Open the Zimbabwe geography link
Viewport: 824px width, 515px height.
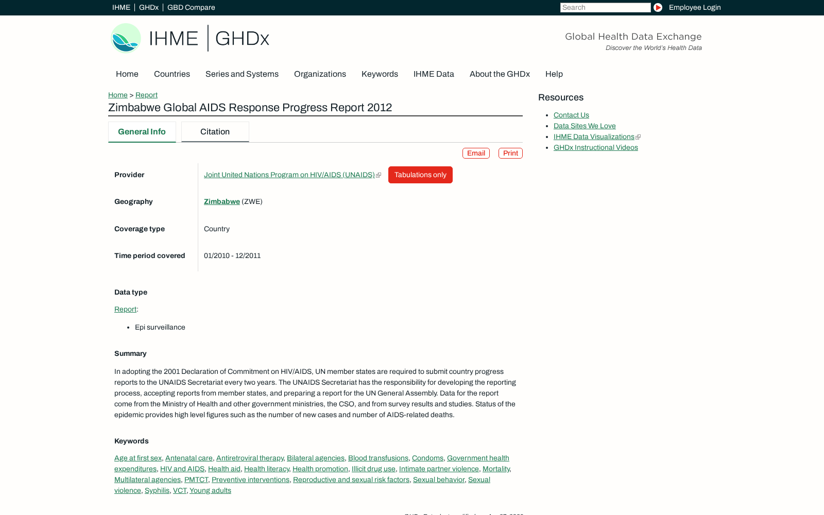point(222,201)
